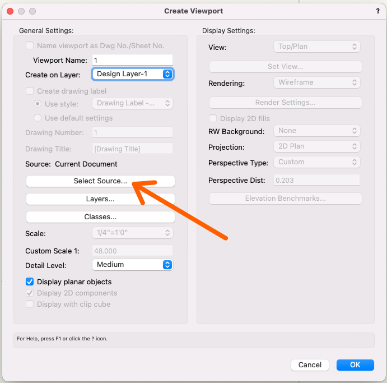Viewport: 387px width, 383px height.
Task: Open the View Top/Plan dropdown
Action: [x=316, y=47]
